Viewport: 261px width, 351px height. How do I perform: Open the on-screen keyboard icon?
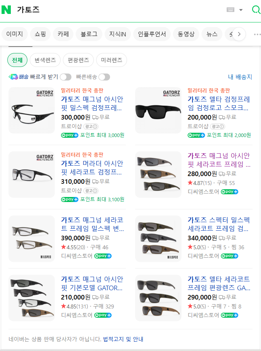(230, 10)
